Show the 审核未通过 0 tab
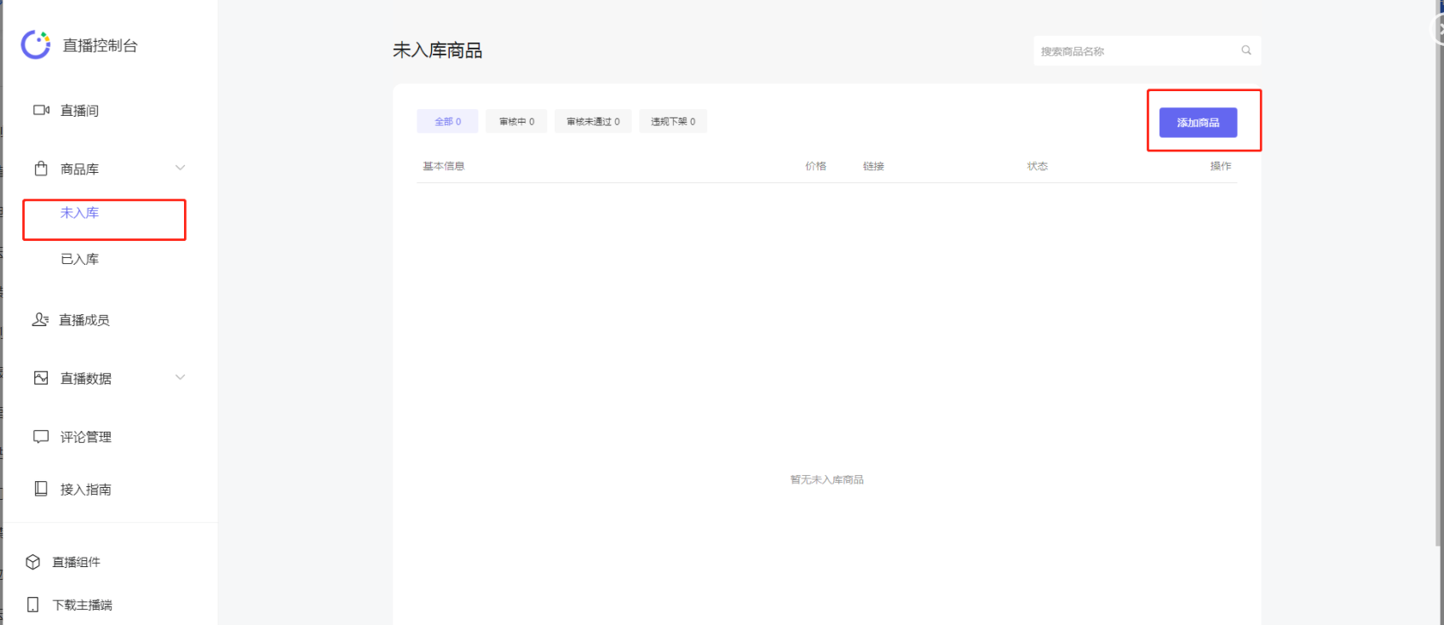The height and width of the screenshot is (625, 1444). pos(593,122)
